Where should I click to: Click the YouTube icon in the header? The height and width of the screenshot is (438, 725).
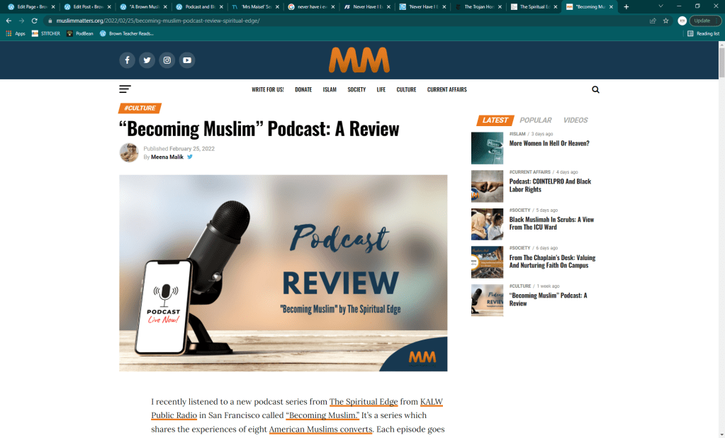pyautogui.click(x=187, y=60)
